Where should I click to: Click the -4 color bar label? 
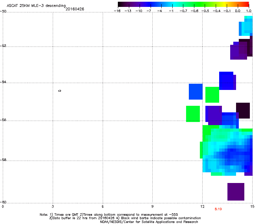160,11
